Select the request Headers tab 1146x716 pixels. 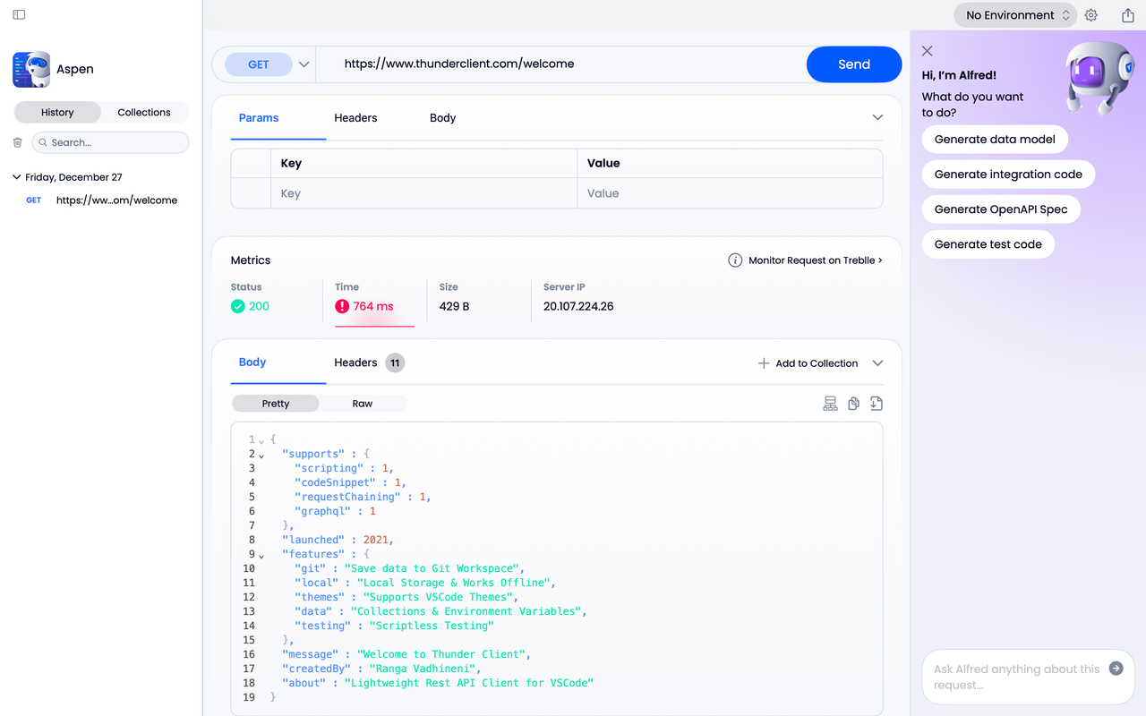[355, 117]
